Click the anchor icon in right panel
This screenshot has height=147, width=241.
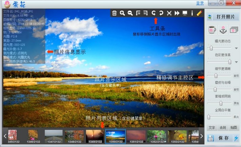click(x=223, y=30)
